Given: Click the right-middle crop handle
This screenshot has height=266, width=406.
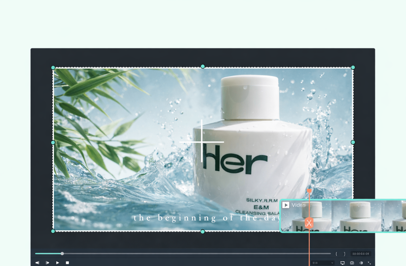Looking at the screenshot, I should tap(353, 142).
